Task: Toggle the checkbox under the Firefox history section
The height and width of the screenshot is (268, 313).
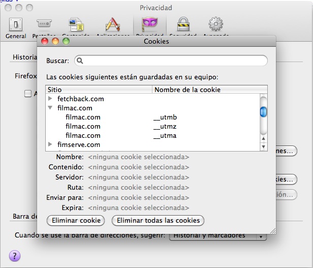Action: tap(28, 94)
